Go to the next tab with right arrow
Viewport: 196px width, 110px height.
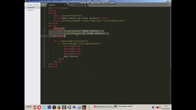(44, 5)
